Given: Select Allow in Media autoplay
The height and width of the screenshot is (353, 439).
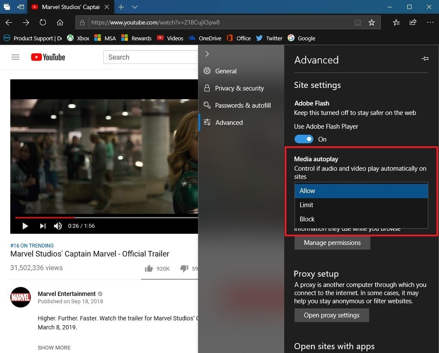Looking at the screenshot, I should point(361,191).
